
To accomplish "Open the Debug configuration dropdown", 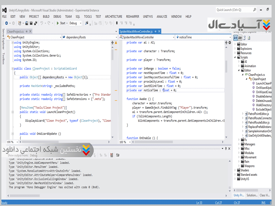I will [x=80, y=23].
